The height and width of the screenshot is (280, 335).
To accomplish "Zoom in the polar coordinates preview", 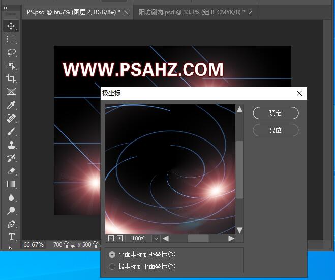I will pos(119,238).
